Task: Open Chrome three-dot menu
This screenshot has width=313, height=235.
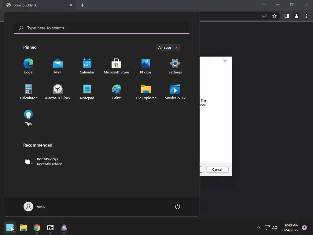Action: coord(306,16)
